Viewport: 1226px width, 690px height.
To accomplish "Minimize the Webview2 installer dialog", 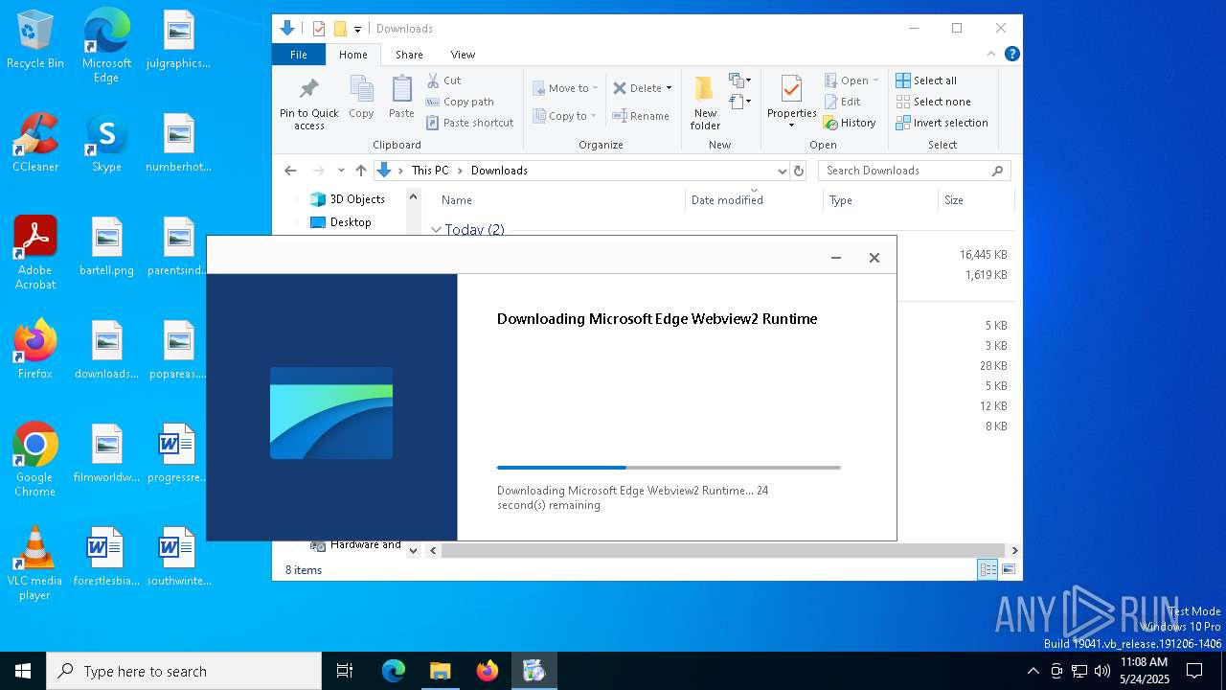I will coord(836,258).
